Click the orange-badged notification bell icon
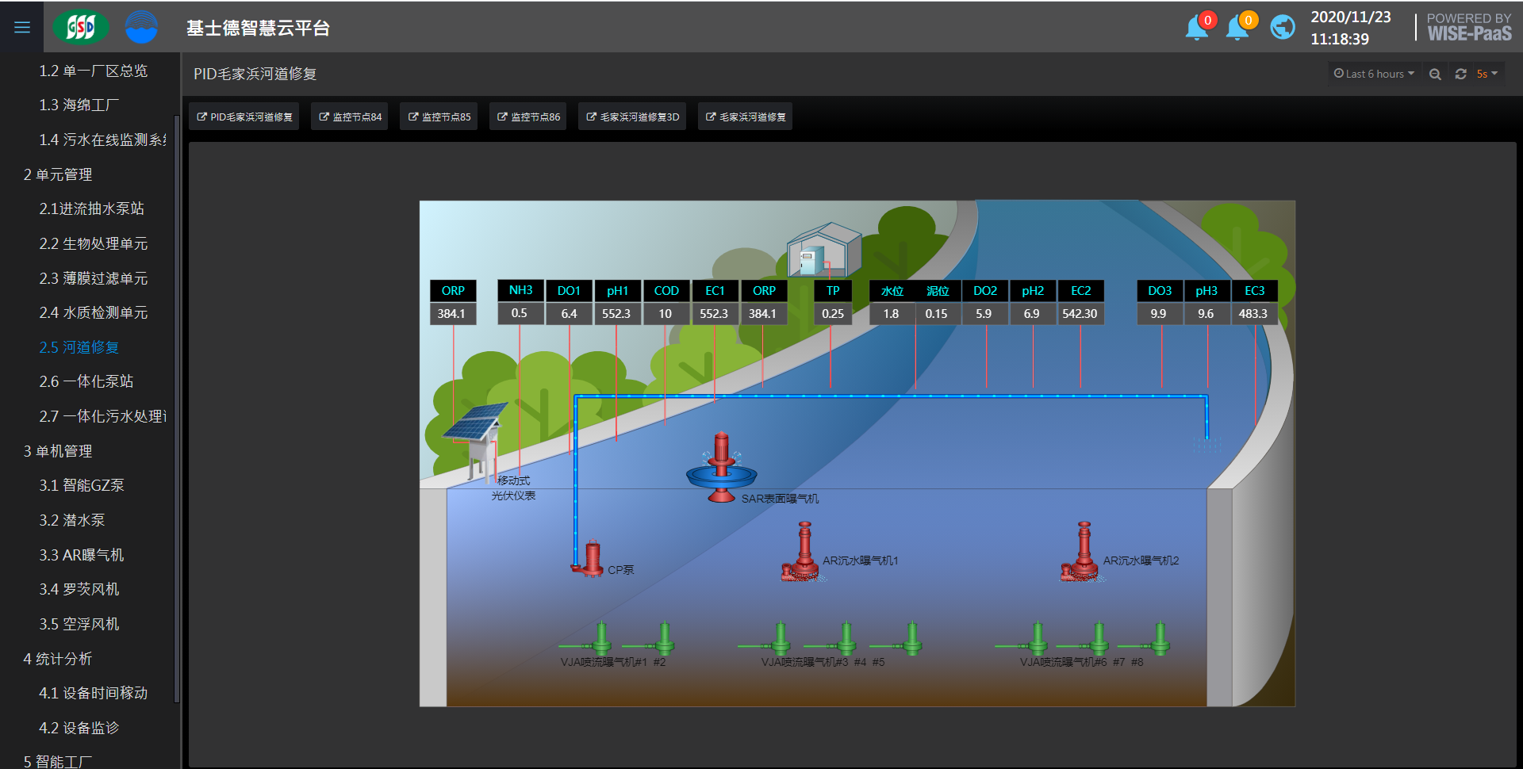Image resolution: width=1523 pixels, height=769 pixels. [1237, 28]
